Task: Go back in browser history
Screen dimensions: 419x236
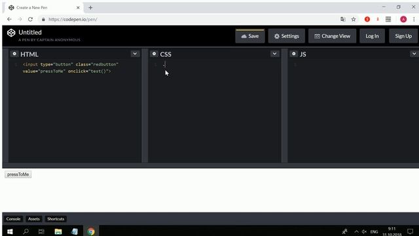Action: pyautogui.click(x=9, y=19)
